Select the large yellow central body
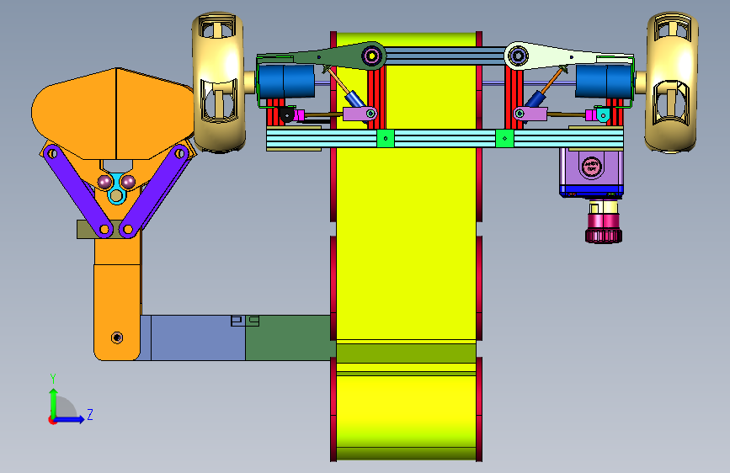This screenshot has height=473, width=730. (x=406, y=247)
